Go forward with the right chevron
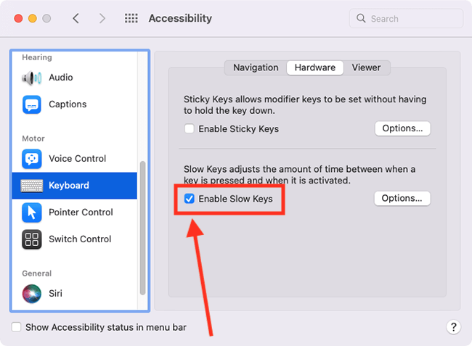The height and width of the screenshot is (346, 472). (x=102, y=18)
